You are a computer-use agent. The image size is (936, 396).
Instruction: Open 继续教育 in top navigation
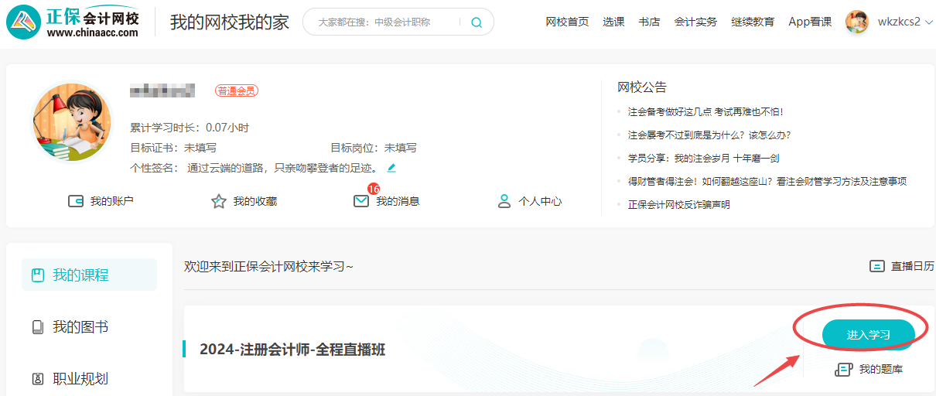pyautogui.click(x=753, y=22)
